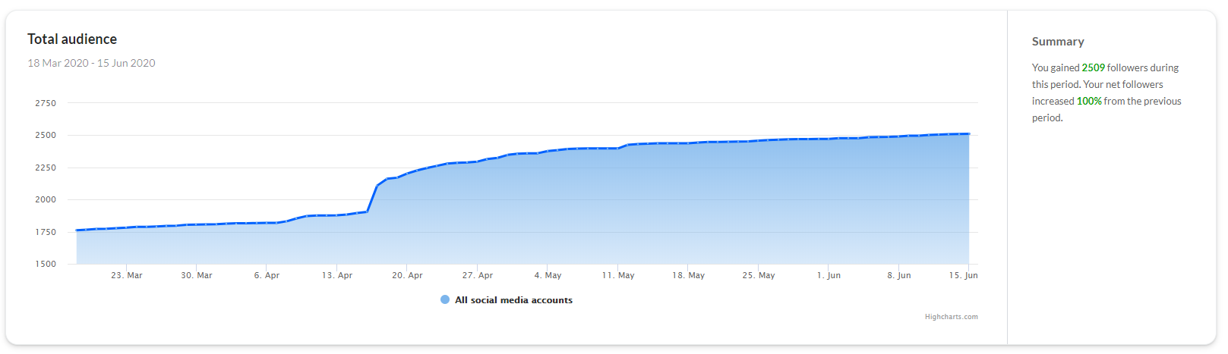
Task: Open the Highcharts.com credit link
Action: pyautogui.click(x=951, y=317)
